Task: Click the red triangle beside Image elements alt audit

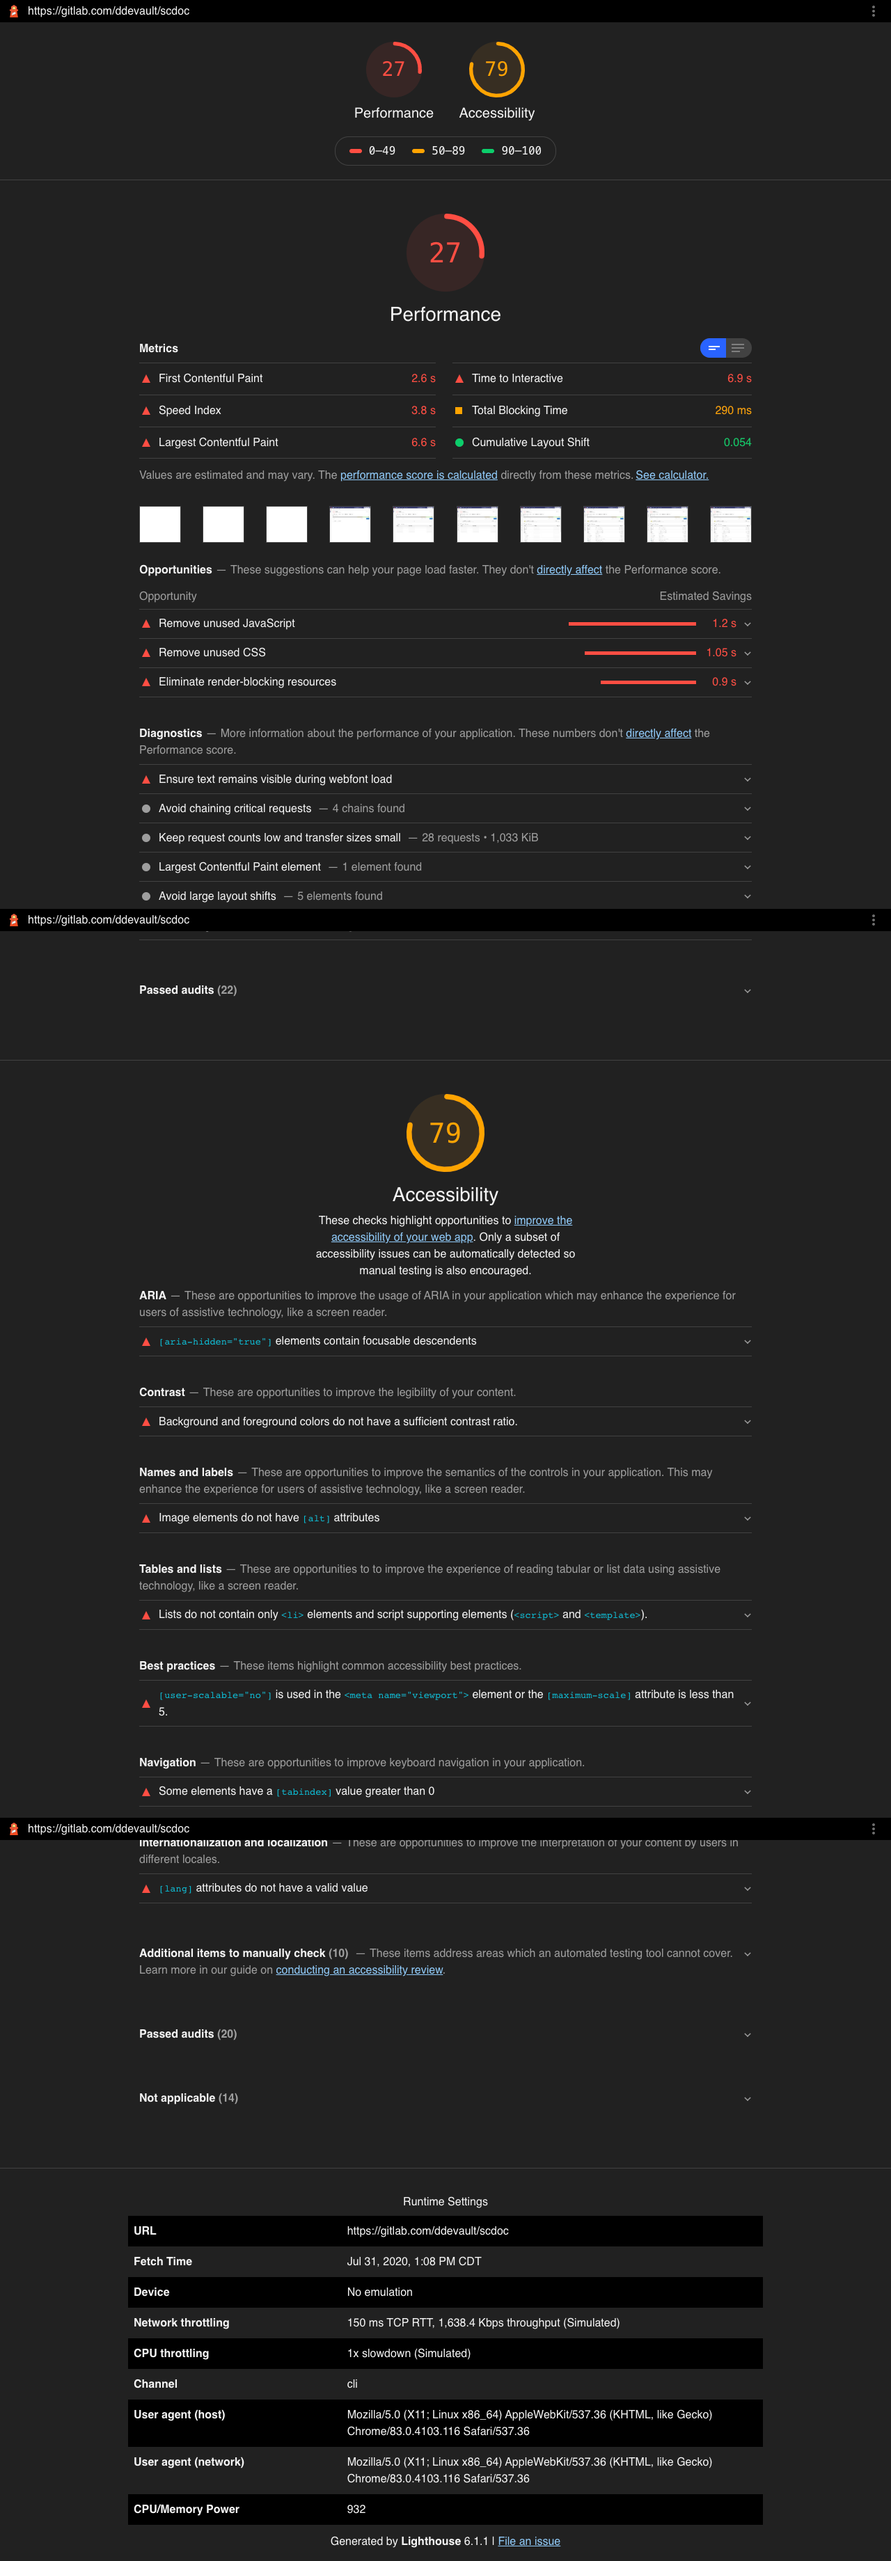Action: (146, 1518)
